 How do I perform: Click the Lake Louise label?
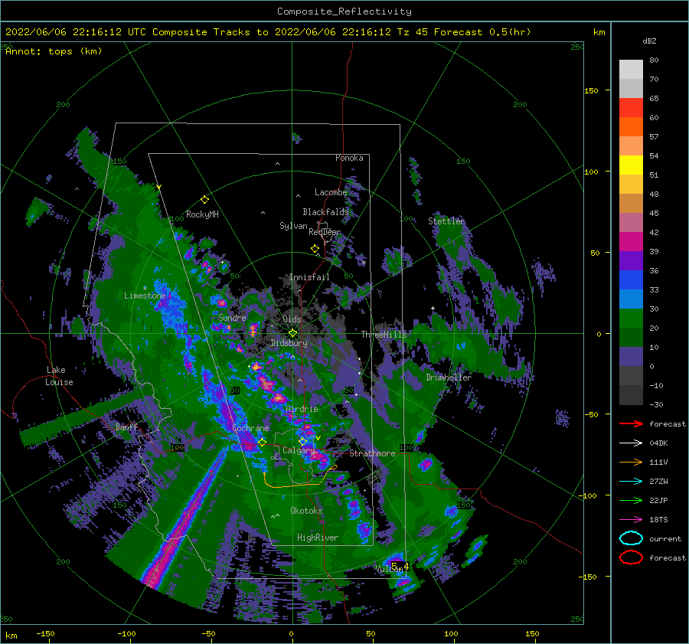point(59,376)
